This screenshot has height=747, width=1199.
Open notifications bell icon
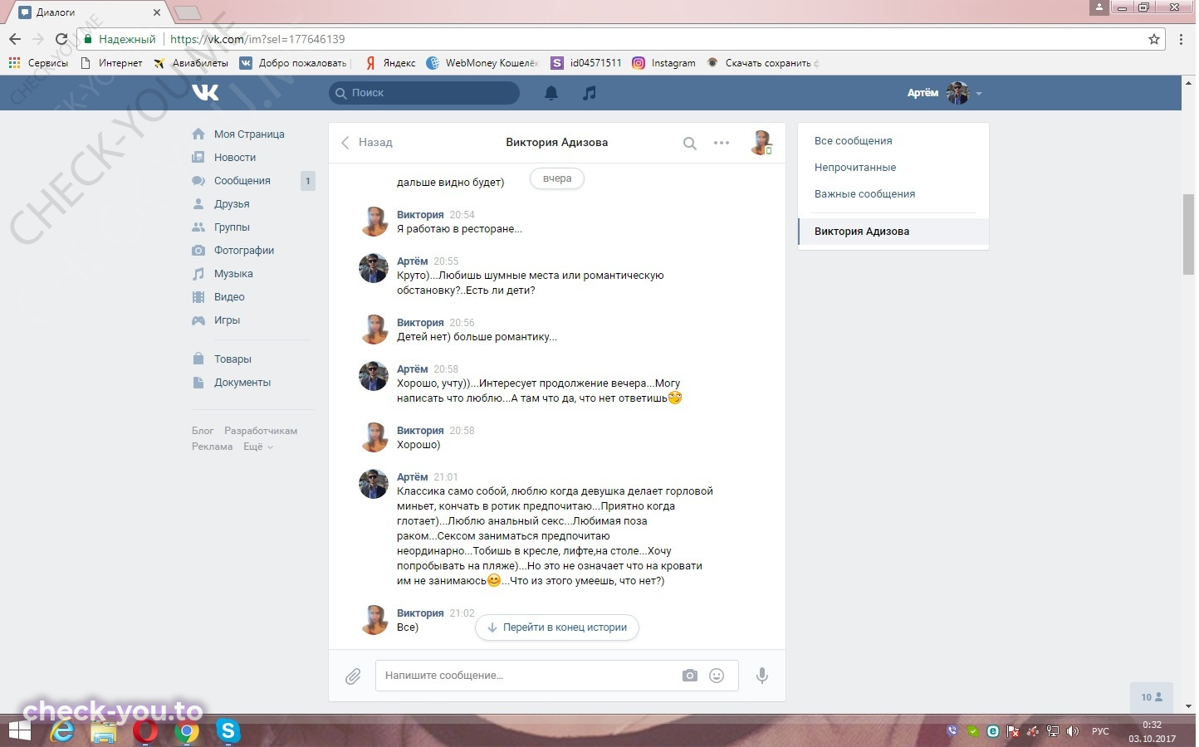(551, 93)
